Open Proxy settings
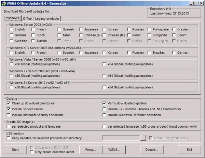The height and width of the screenshot is (158, 205). 91,150
